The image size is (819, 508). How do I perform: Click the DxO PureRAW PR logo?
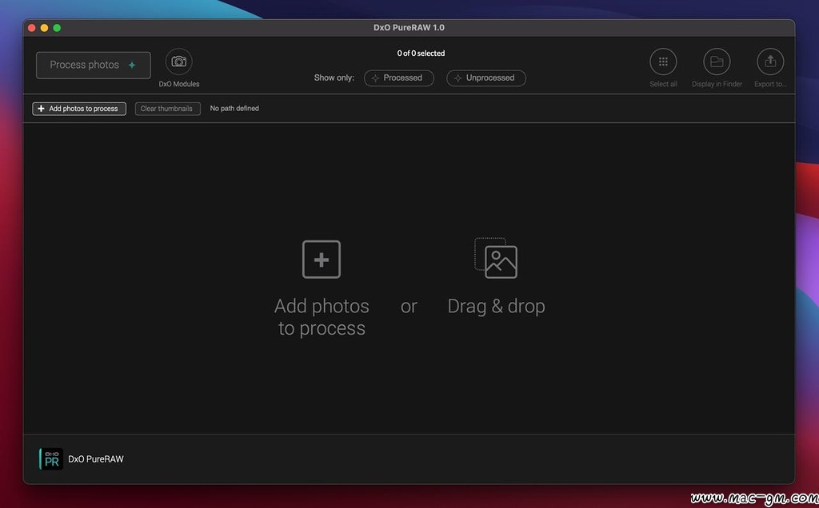click(x=51, y=459)
